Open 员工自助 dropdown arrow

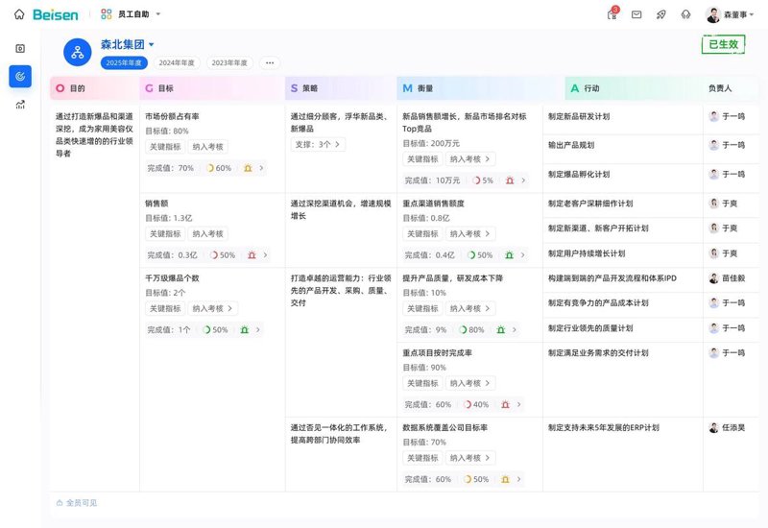coord(158,14)
